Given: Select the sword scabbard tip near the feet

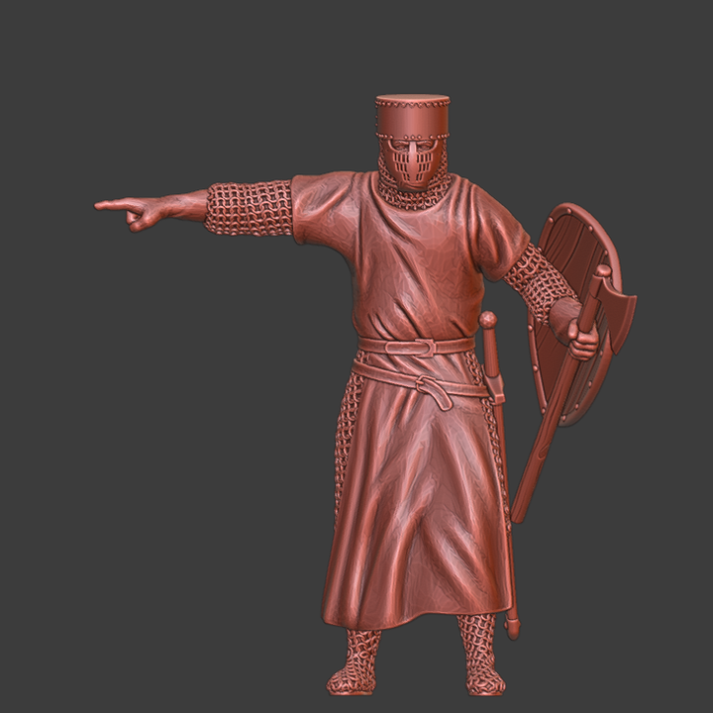Looking at the screenshot, I should 512,626.
